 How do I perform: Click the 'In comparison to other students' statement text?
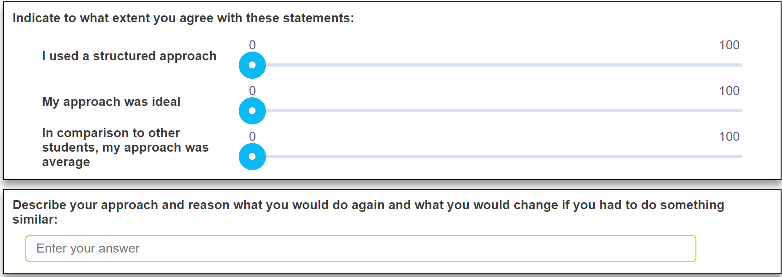[x=125, y=148]
